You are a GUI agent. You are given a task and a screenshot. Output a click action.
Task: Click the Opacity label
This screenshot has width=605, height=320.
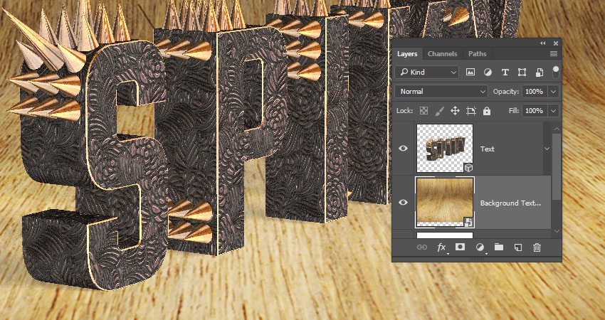point(506,92)
